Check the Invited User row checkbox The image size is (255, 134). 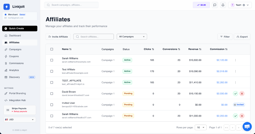point(52,105)
